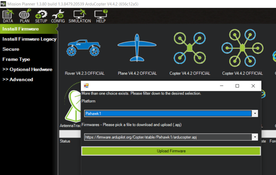The height and width of the screenshot is (175, 276).
Task: Click the Upload Firmware button
Action: pyautogui.click(x=171, y=151)
